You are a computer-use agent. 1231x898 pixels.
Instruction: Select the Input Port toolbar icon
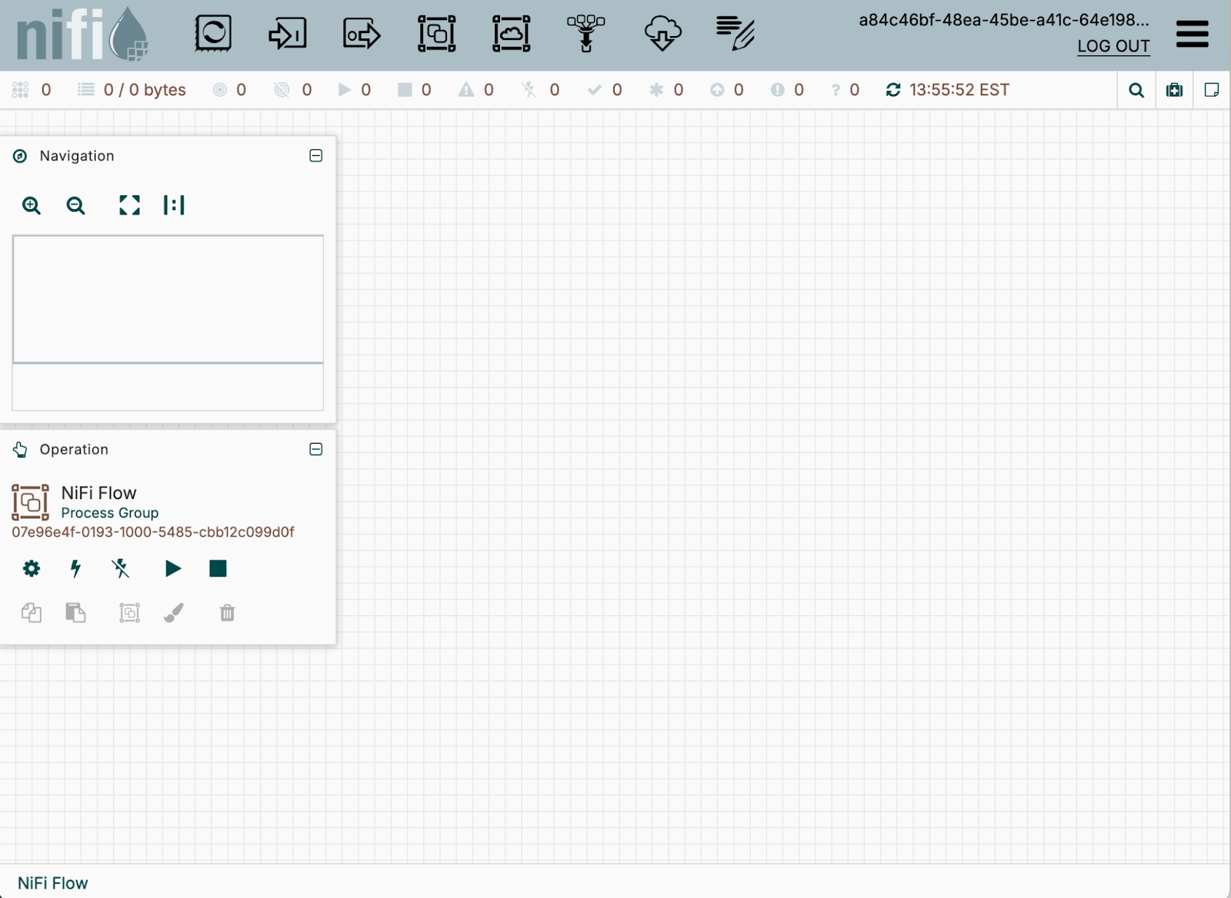[287, 34]
